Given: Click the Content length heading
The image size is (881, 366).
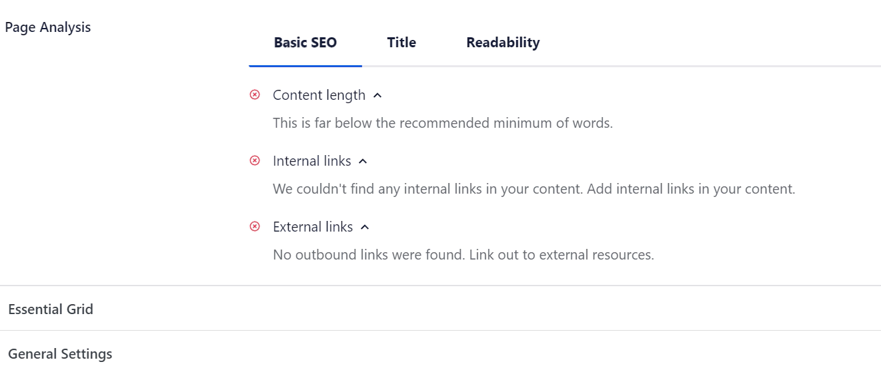Looking at the screenshot, I should [x=319, y=95].
